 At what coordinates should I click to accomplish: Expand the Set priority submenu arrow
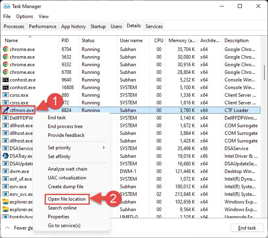(x=103, y=147)
